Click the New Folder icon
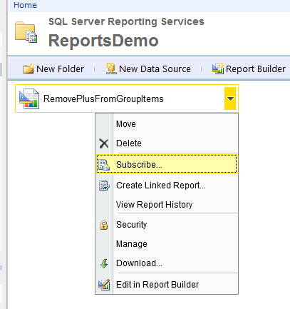Viewport: 290px width, 309px height. click(29, 69)
